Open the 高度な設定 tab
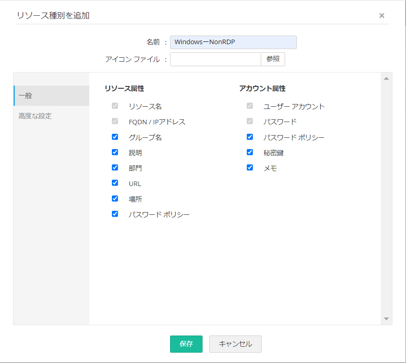 click(51, 116)
